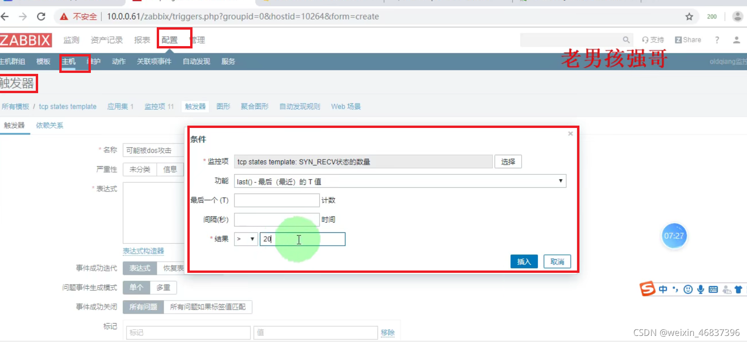
Task: Click the address bar URL
Action: (243, 16)
